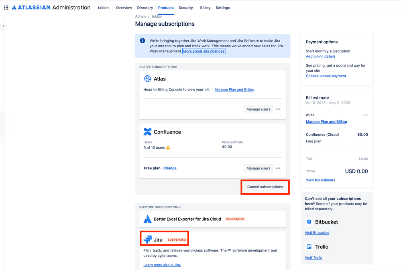This screenshot has width=401, height=270.
Task: Click the Confluence product icon
Action: [x=147, y=132]
